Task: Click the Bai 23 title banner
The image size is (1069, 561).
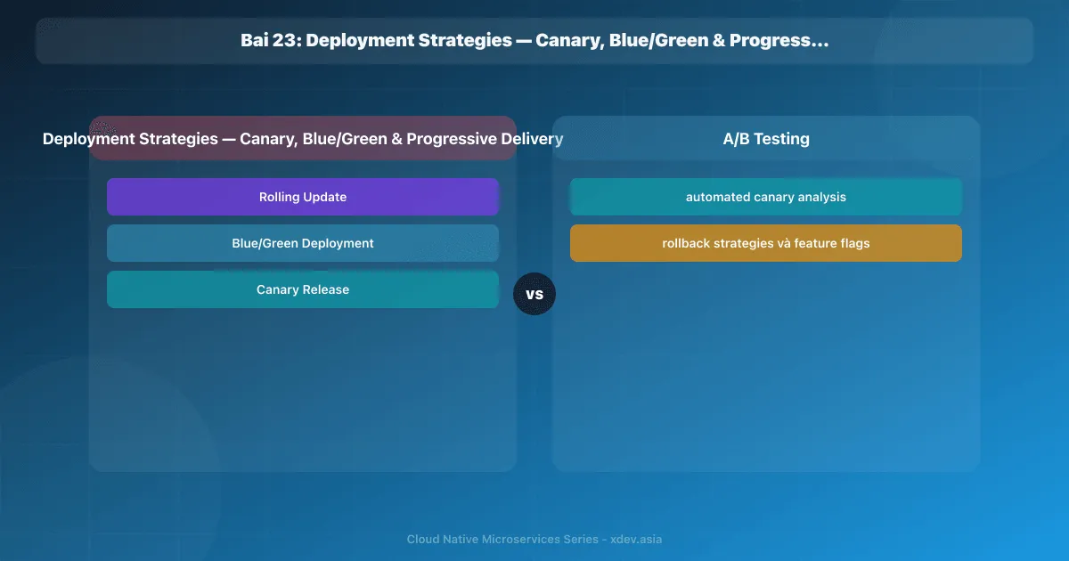Action: pos(534,41)
